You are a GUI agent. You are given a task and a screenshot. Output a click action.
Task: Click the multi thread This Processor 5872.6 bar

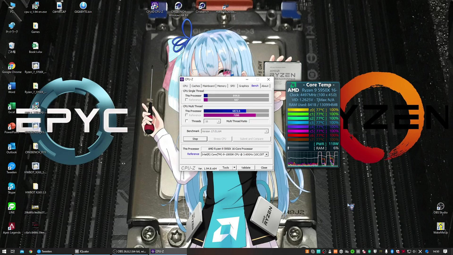(236, 110)
